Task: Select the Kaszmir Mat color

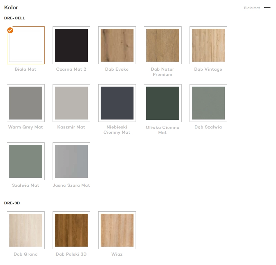Action: (x=71, y=103)
